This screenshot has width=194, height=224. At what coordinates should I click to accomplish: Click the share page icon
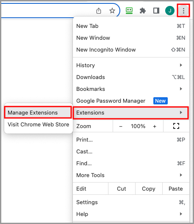click(99, 11)
